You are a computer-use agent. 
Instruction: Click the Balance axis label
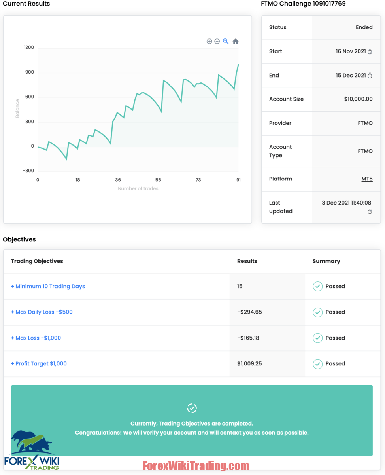click(17, 108)
